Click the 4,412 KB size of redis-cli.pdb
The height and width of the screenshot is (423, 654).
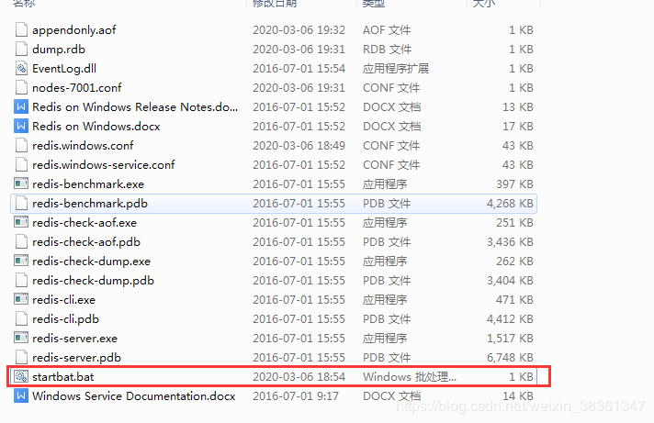pos(510,319)
